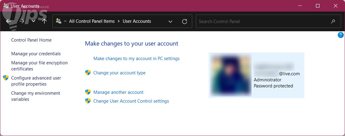Select the User Accounts breadcrumb
The image size is (345, 136).
click(137, 21)
